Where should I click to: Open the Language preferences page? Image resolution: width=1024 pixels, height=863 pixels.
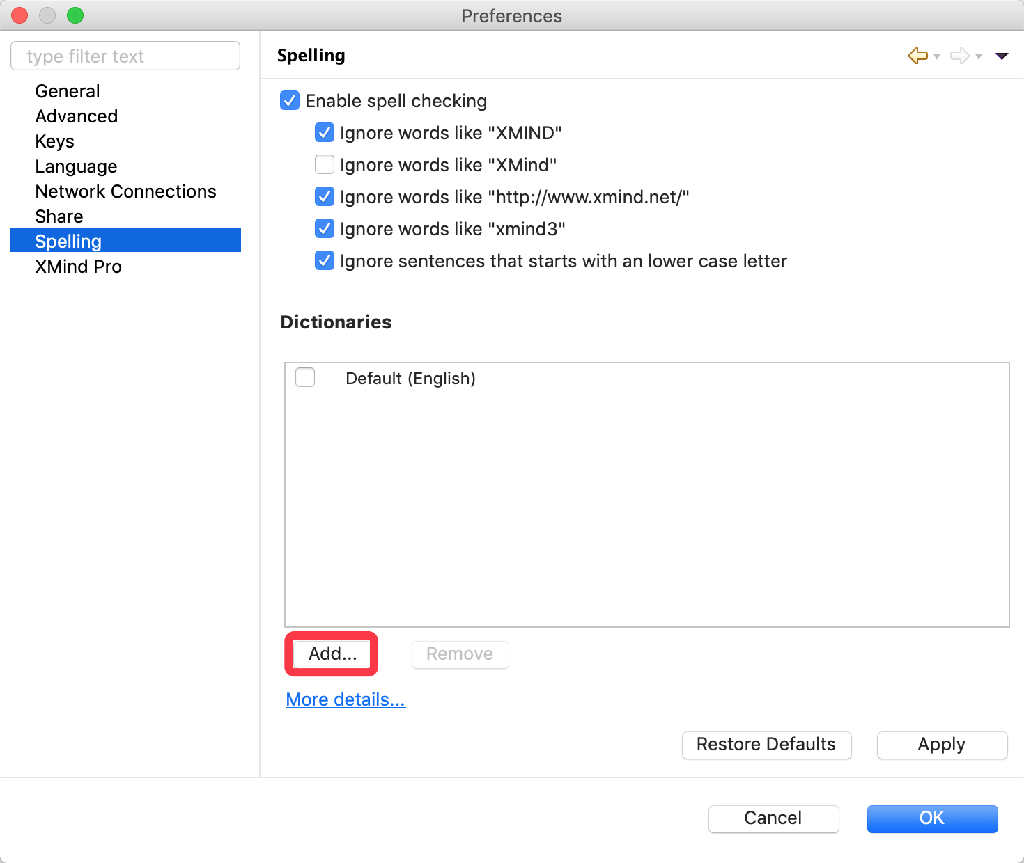coord(76,166)
